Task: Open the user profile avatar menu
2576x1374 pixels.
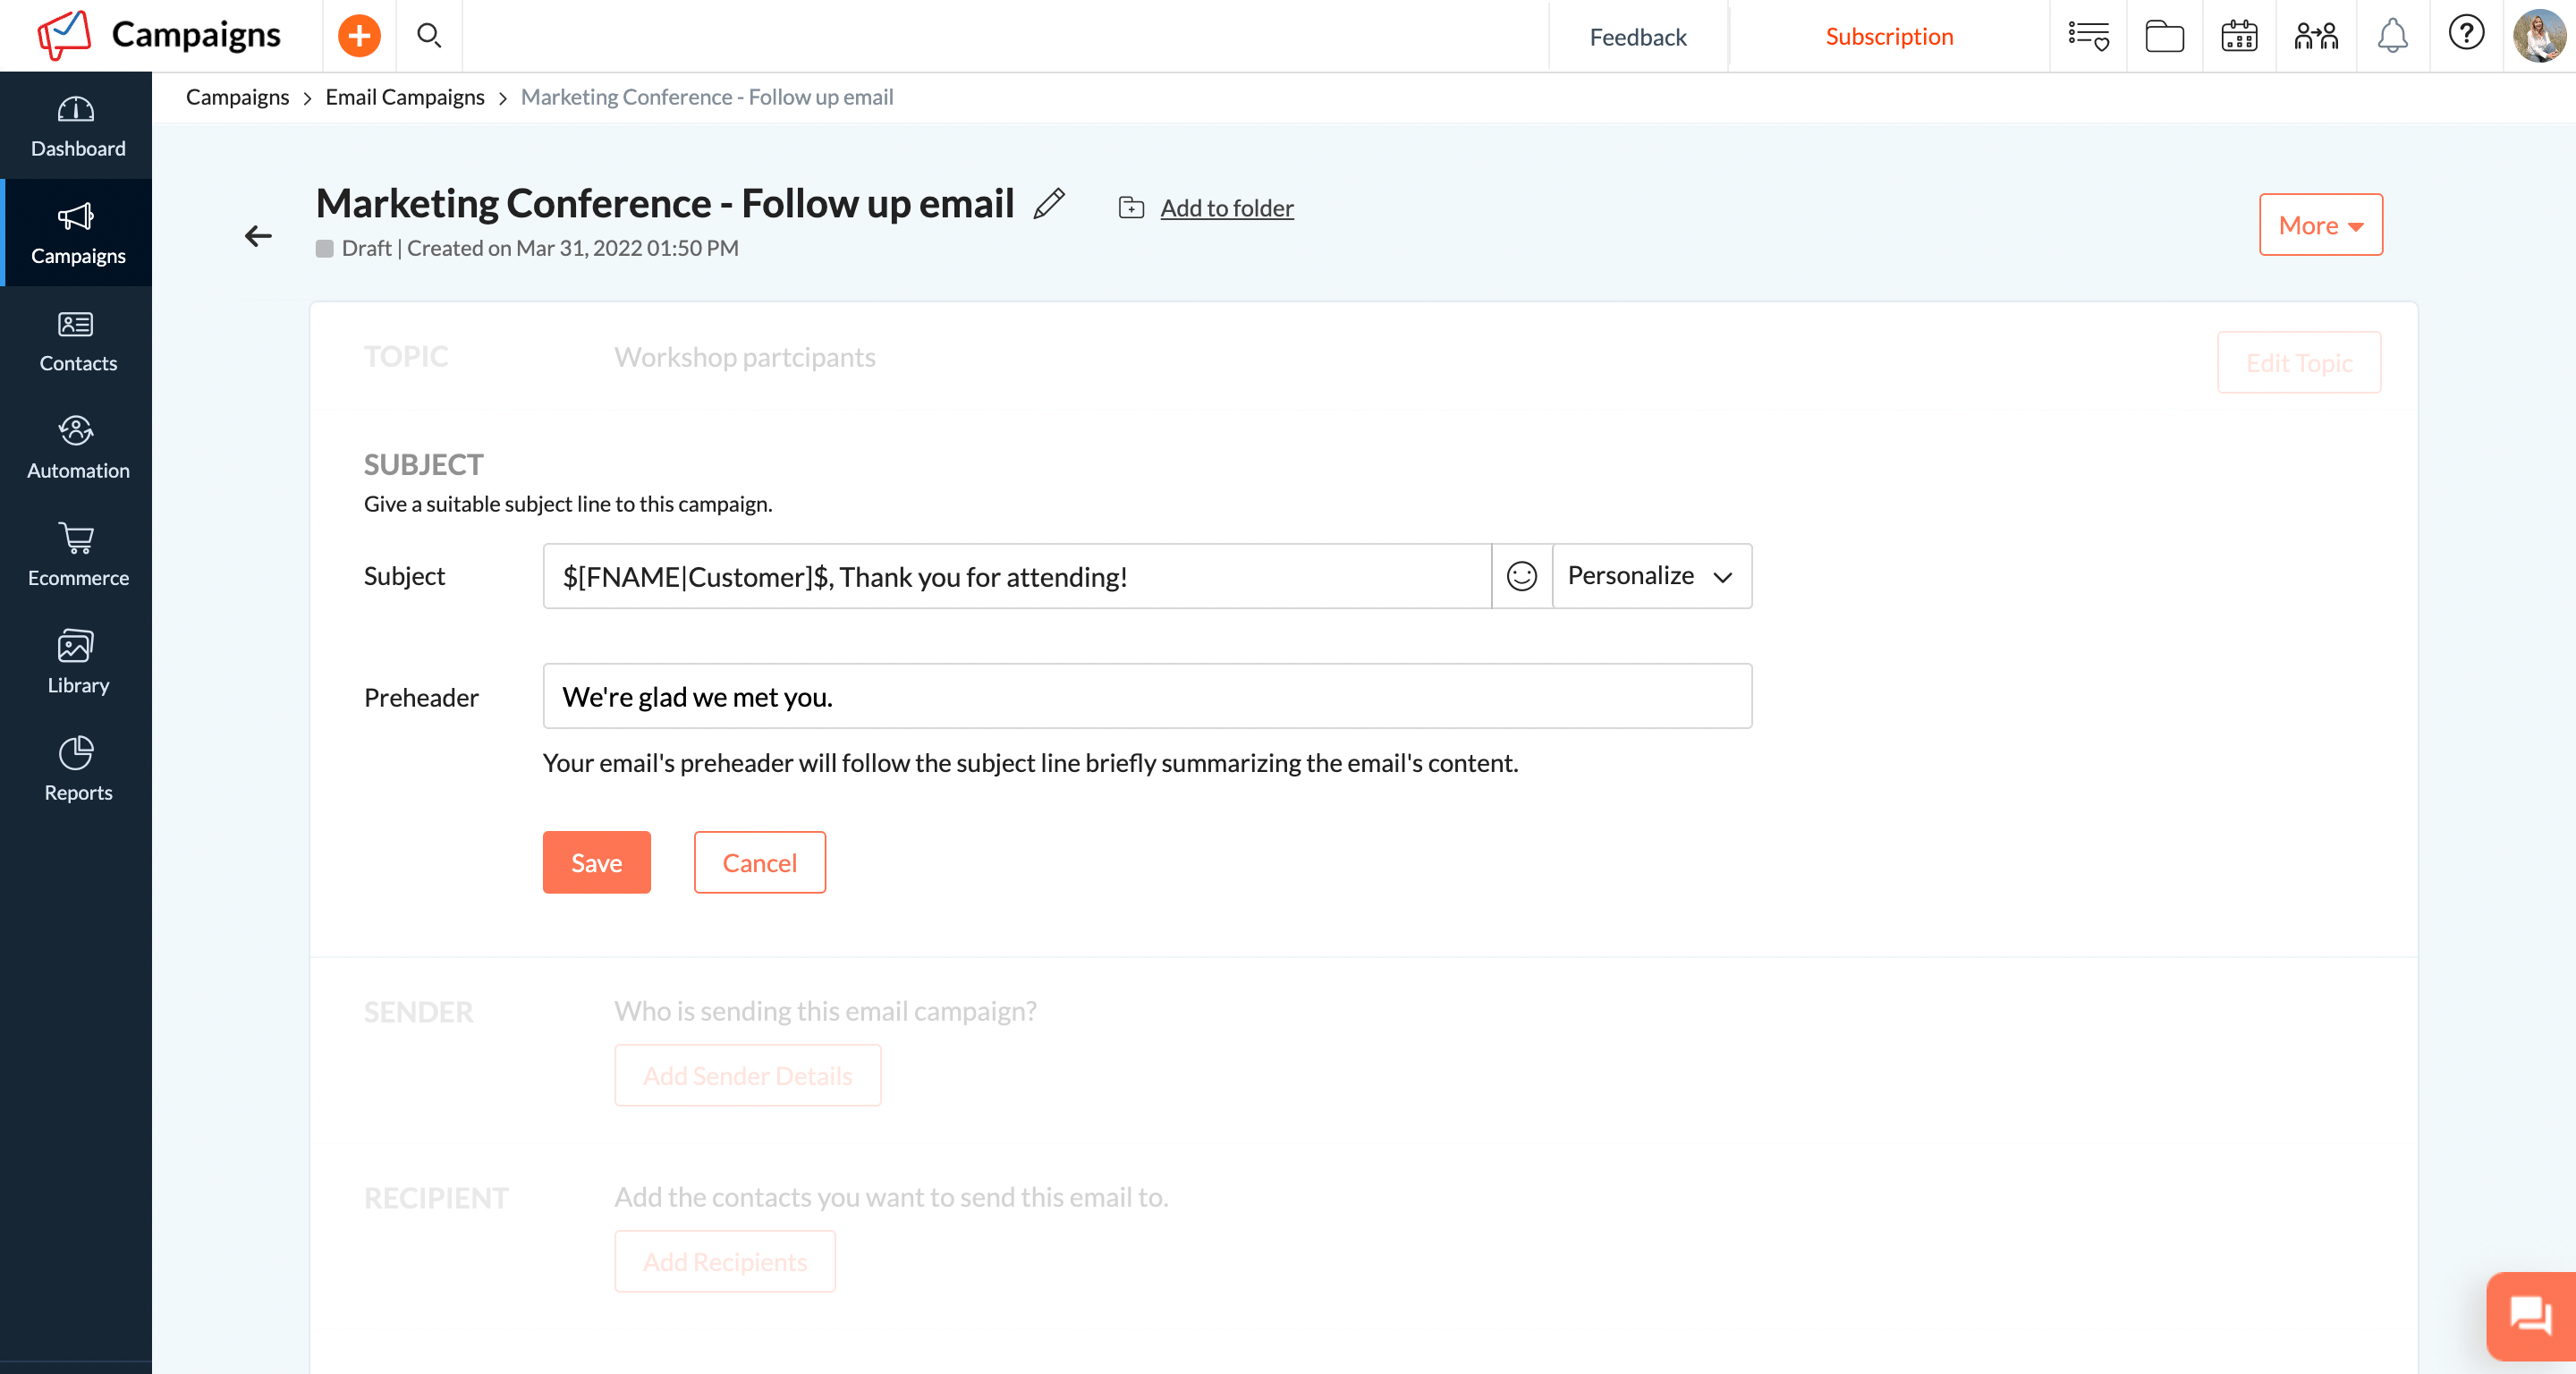Action: point(2538,36)
